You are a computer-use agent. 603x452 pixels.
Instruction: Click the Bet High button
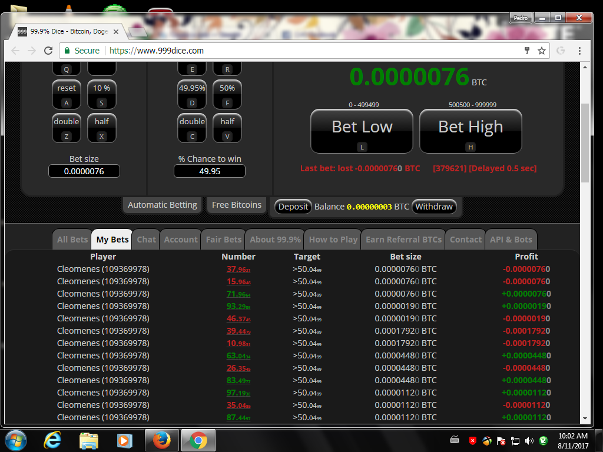(x=471, y=131)
